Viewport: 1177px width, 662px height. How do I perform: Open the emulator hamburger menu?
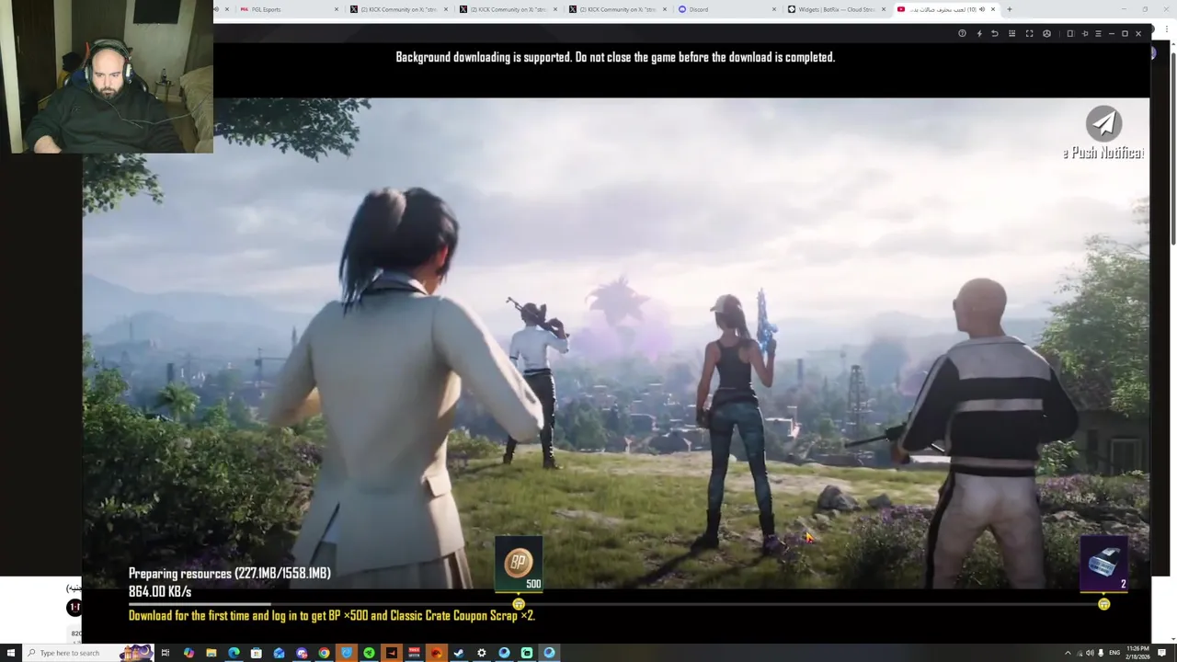click(1098, 33)
